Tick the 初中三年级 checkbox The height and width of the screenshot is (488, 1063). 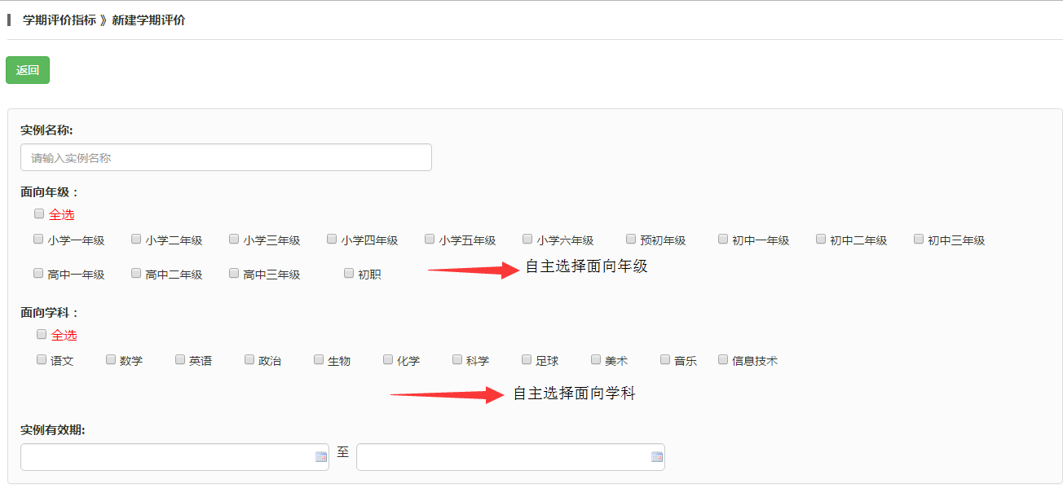pyautogui.click(x=919, y=240)
